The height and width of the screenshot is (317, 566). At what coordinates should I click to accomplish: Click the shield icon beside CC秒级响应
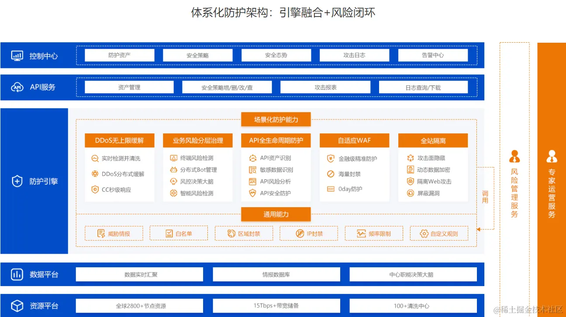95,189
